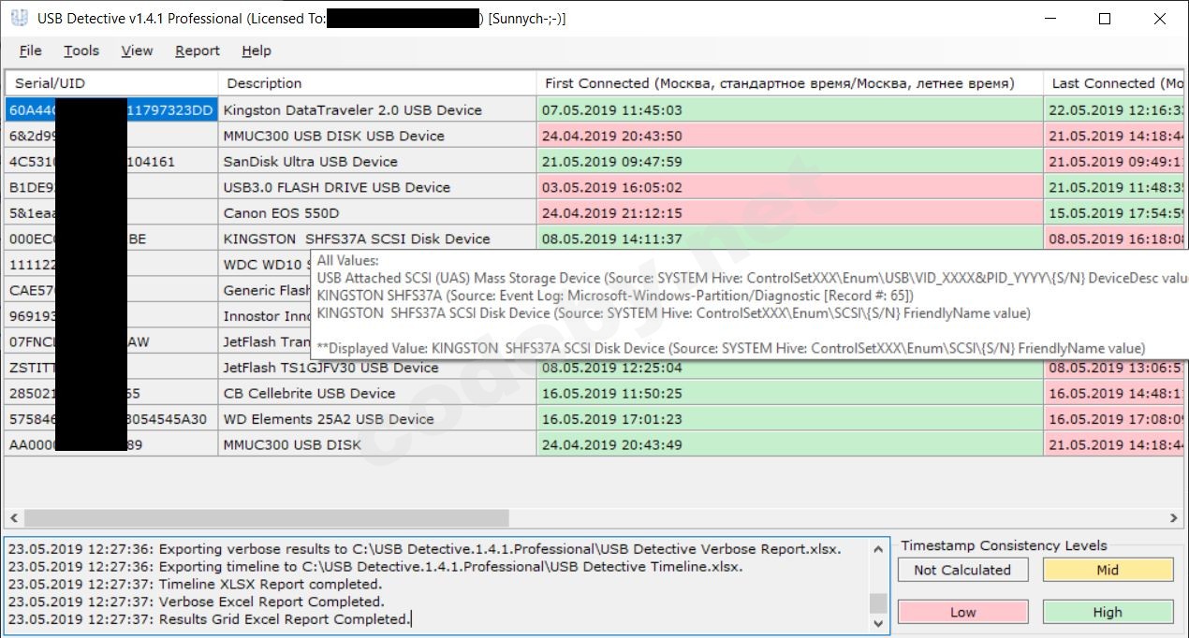Sort by Serial/UID column header
The width and height of the screenshot is (1189, 638).
coord(111,83)
